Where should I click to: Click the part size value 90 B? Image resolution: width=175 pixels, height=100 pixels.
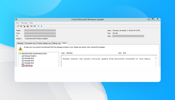pyautogui.click(x=124, y=53)
